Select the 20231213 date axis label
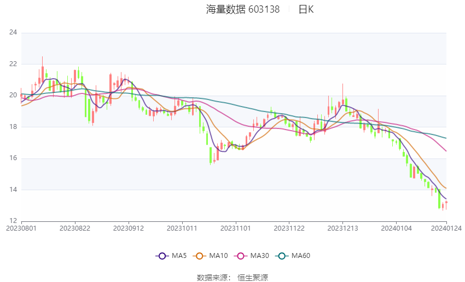Screen dimensions: 465x282 coord(343,228)
